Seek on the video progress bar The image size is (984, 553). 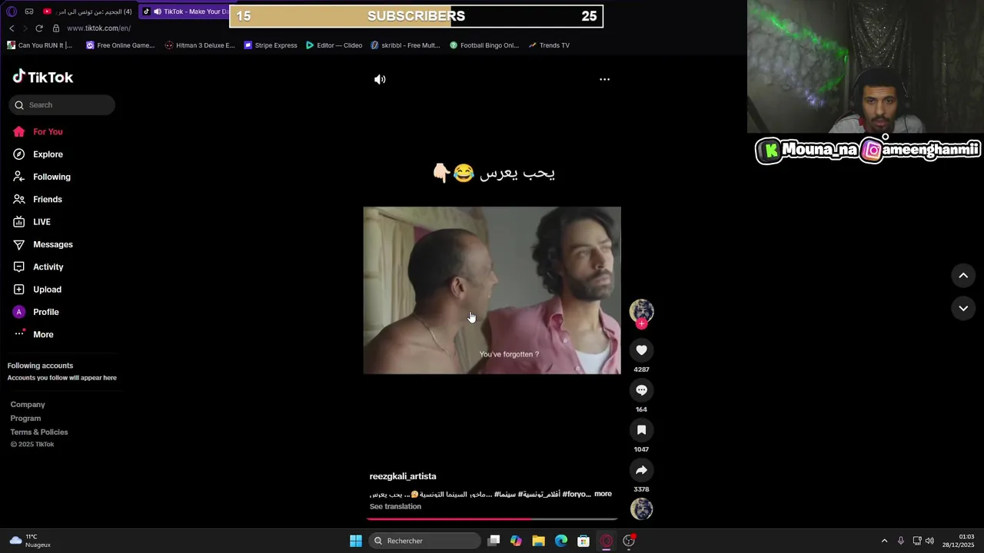[x=492, y=519]
